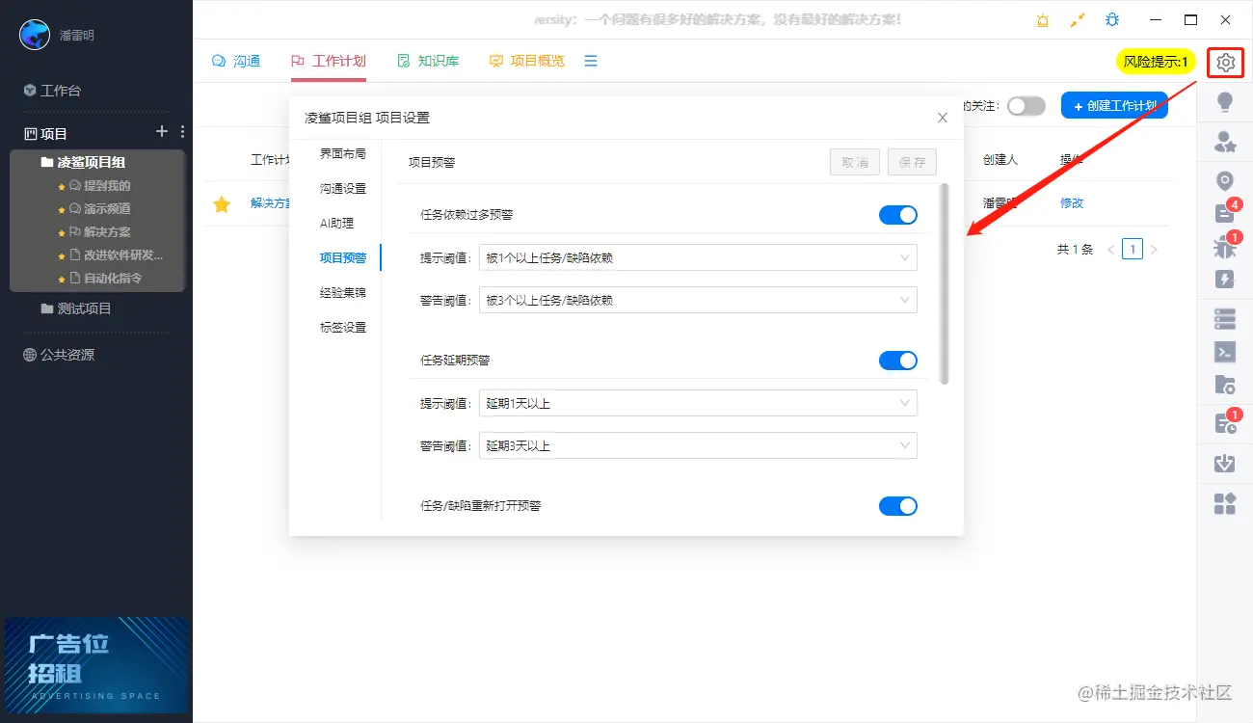This screenshot has width=1253, height=723.
Task: Toggle 任务延期预警 switch
Action: [898, 361]
